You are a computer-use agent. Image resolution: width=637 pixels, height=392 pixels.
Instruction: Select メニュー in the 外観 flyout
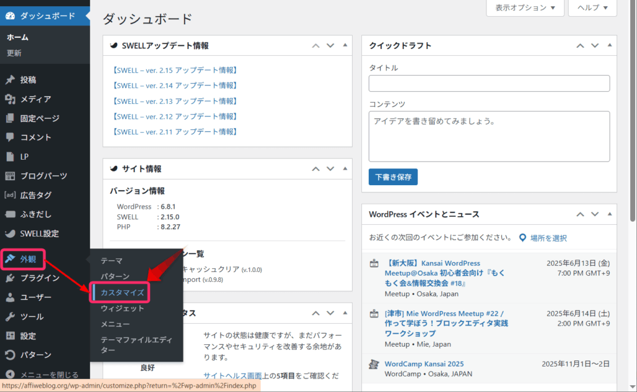115,324
